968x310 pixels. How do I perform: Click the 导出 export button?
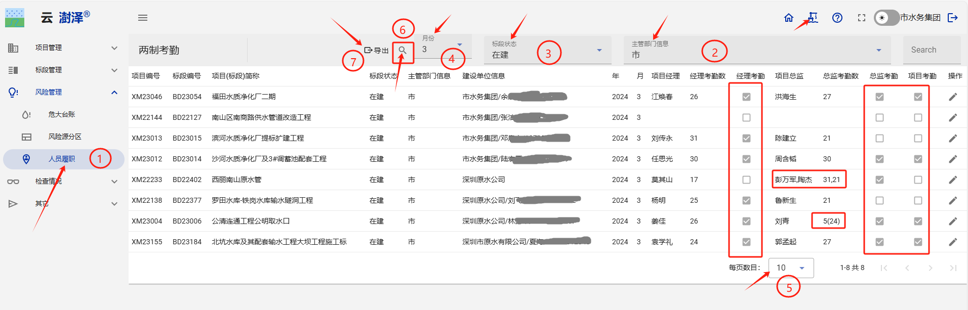tap(377, 50)
